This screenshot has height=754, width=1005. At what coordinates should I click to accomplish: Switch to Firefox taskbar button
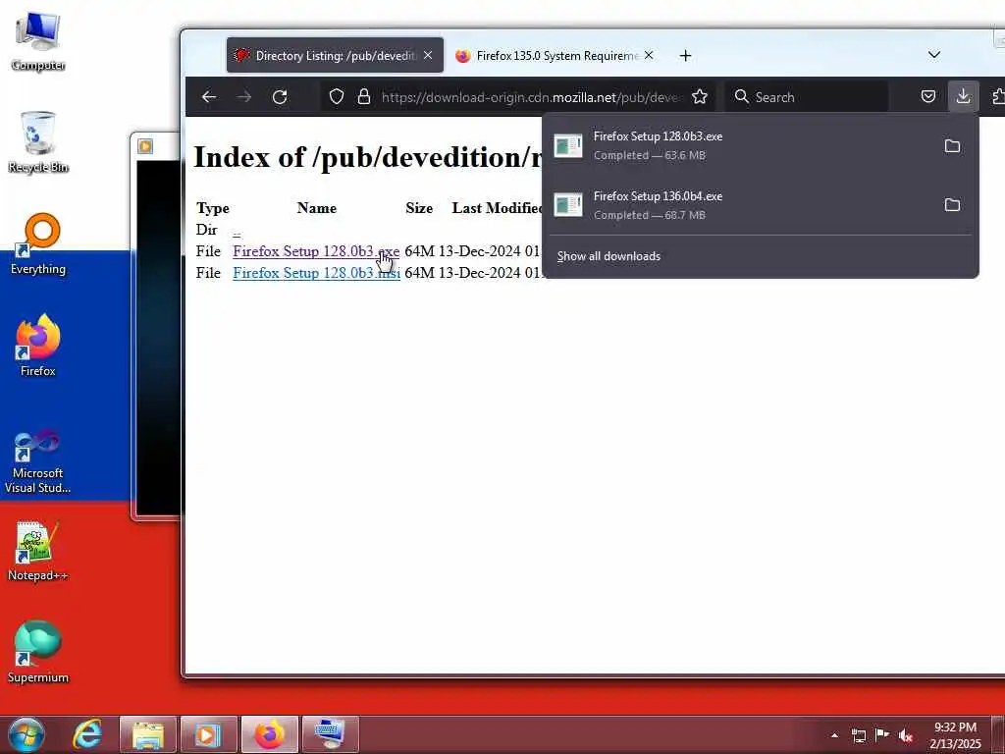269,734
